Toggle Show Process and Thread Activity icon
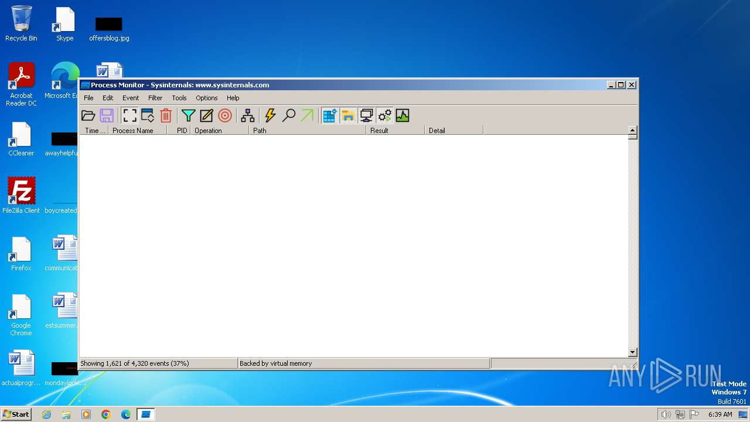750x422 pixels. click(384, 115)
